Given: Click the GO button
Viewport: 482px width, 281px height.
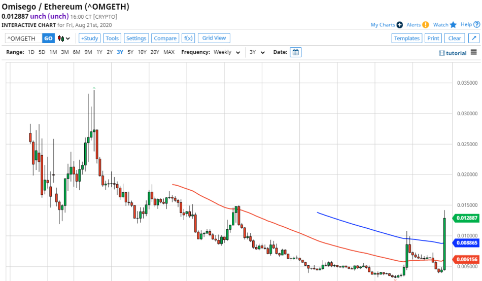Looking at the screenshot, I should click(x=48, y=39).
